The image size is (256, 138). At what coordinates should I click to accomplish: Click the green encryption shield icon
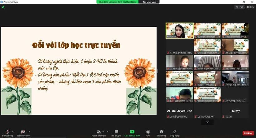click(x=3, y=7)
